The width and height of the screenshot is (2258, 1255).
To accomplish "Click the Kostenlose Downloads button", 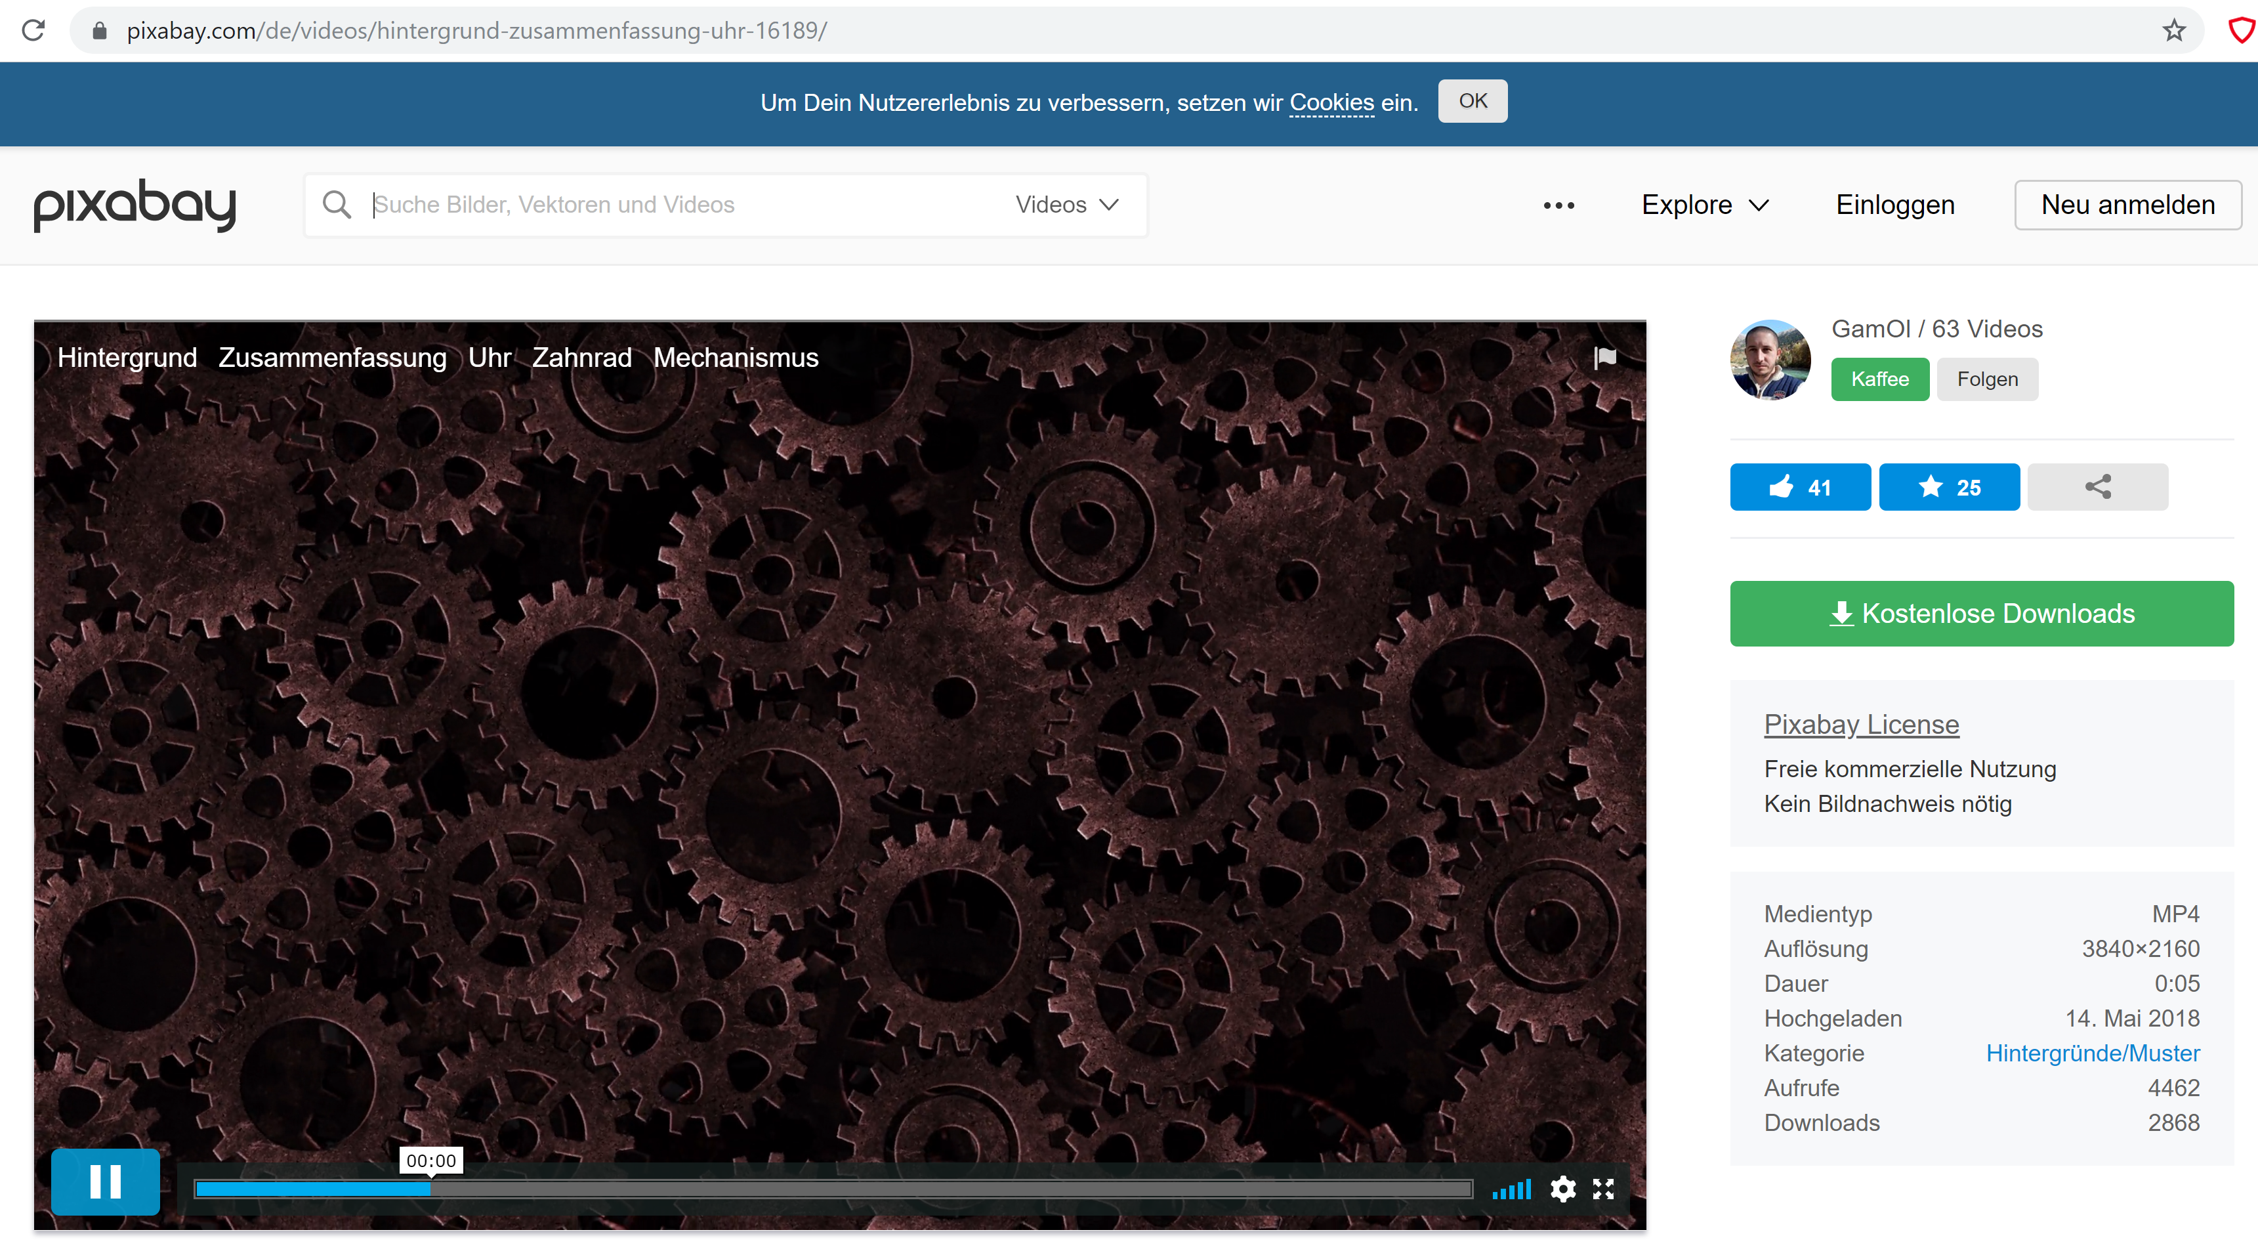I will 1981,613.
